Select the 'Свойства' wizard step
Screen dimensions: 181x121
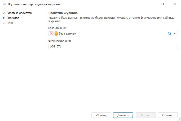(x=13, y=18)
